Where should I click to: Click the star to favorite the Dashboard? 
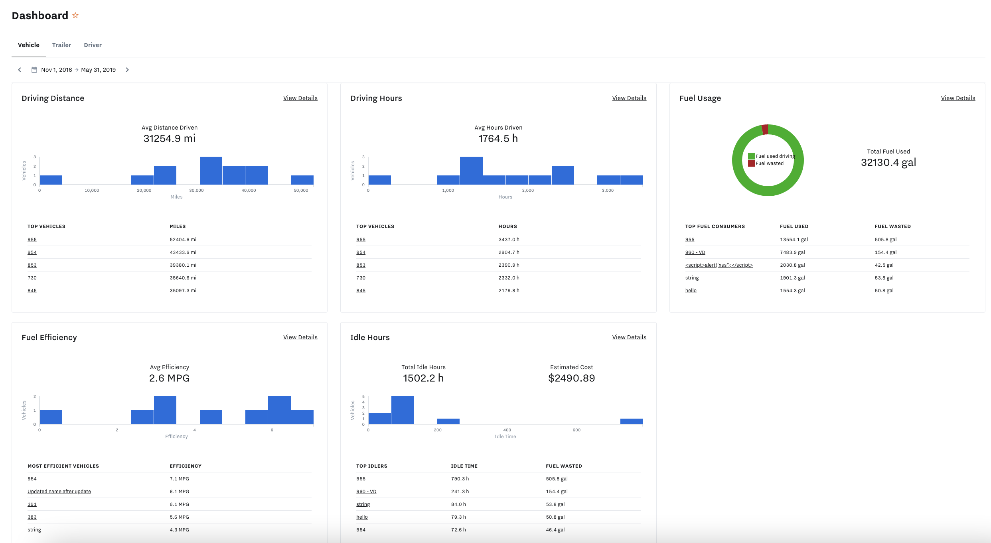coord(75,15)
